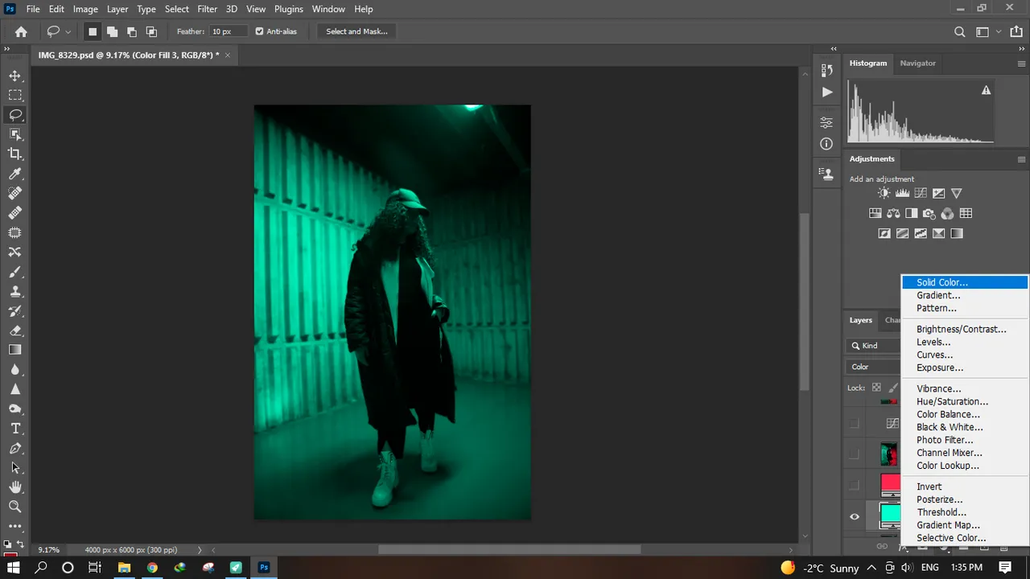Select the Rectangular Marquee tool
Image resolution: width=1030 pixels, height=579 pixels.
15,95
